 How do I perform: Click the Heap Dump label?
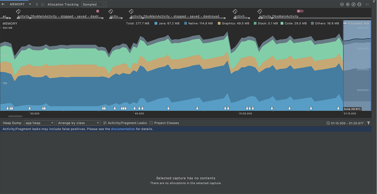[x=12, y=123]
